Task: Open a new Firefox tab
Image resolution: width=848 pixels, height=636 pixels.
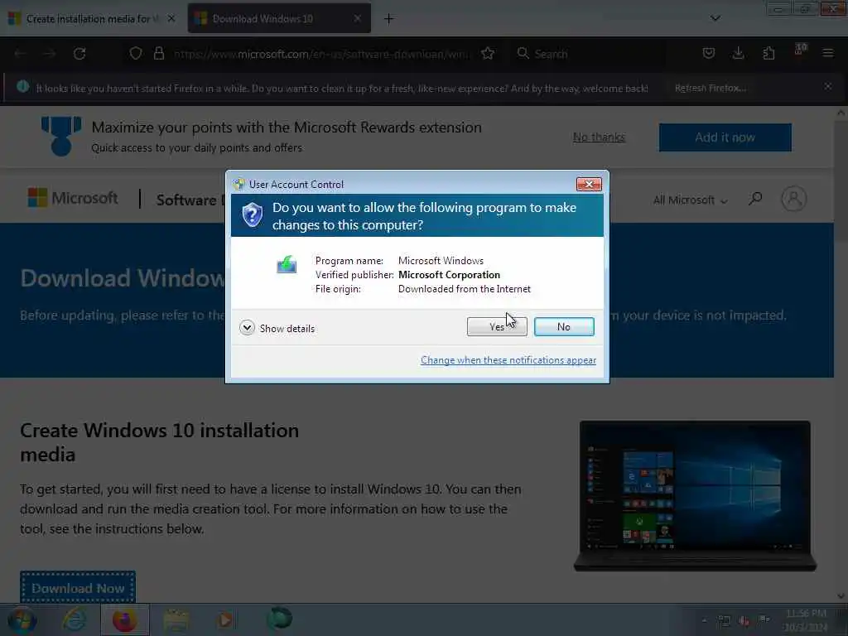Action: [388, 19]
